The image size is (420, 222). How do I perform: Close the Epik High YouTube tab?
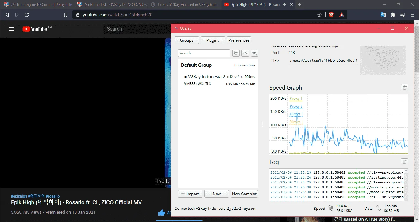[x=292, y=5]
